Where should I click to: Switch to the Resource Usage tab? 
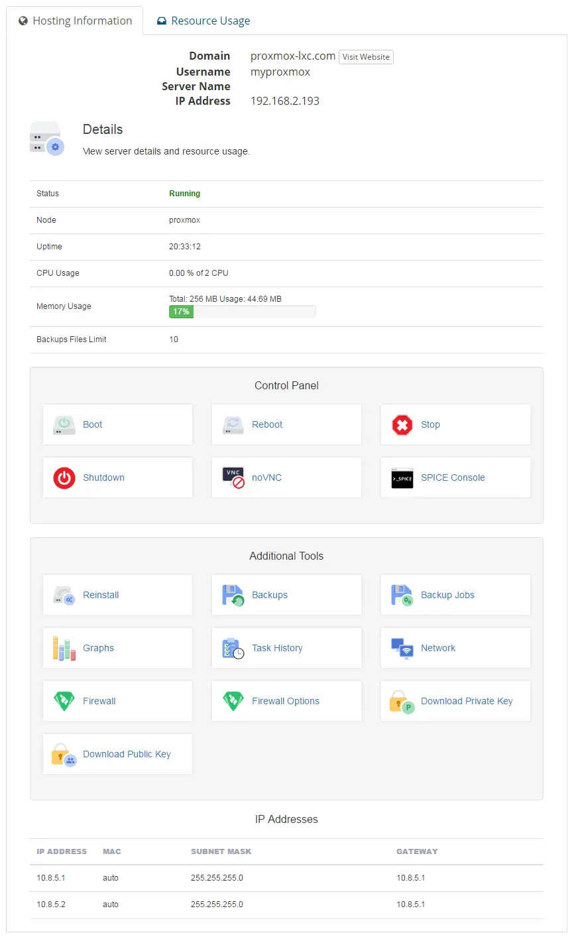coord(203,21)
